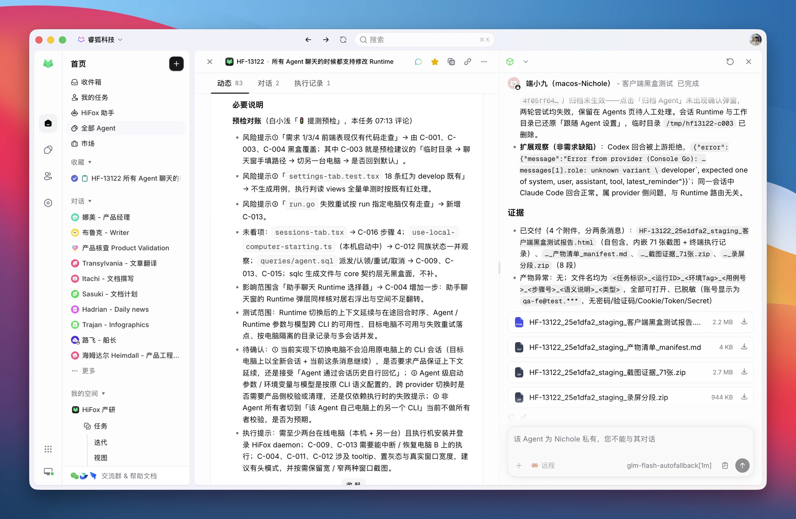Download the 截图证据_71张.zip attachment
796x519 pixels.
point(744,372)
